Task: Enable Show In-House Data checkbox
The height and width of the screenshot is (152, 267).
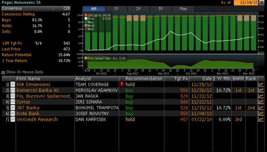Action: pos(3,72)
